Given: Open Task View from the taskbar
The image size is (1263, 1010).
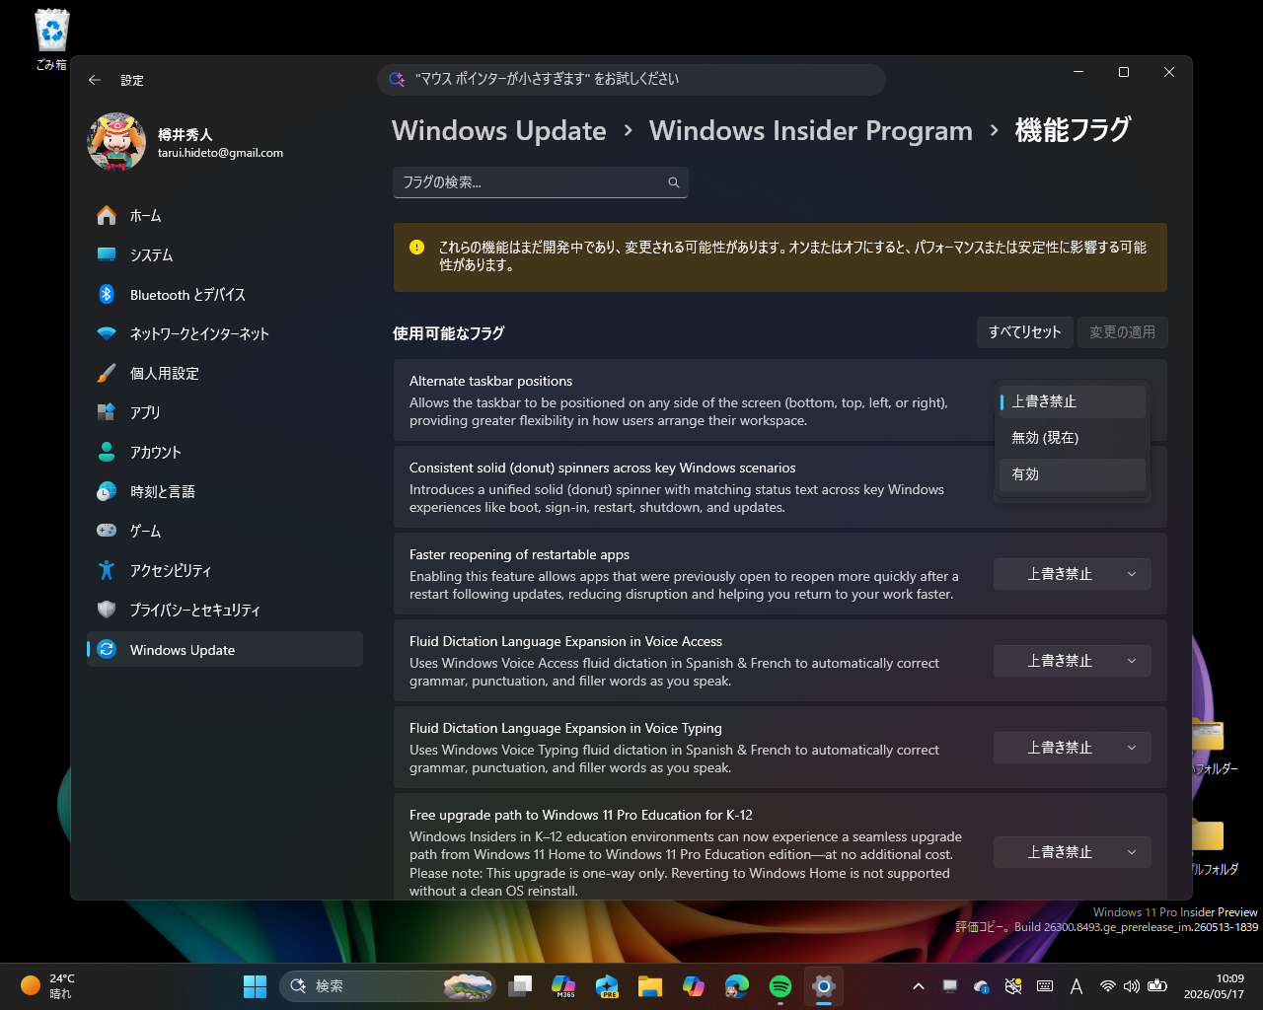Looking at the screenshot, I should [520, 986].
